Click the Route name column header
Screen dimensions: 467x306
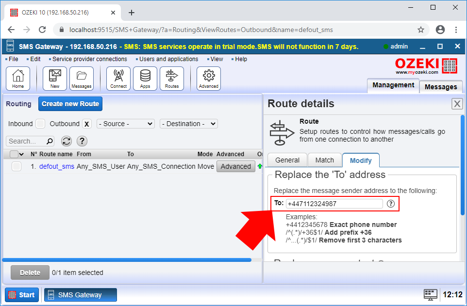(56, 154)
